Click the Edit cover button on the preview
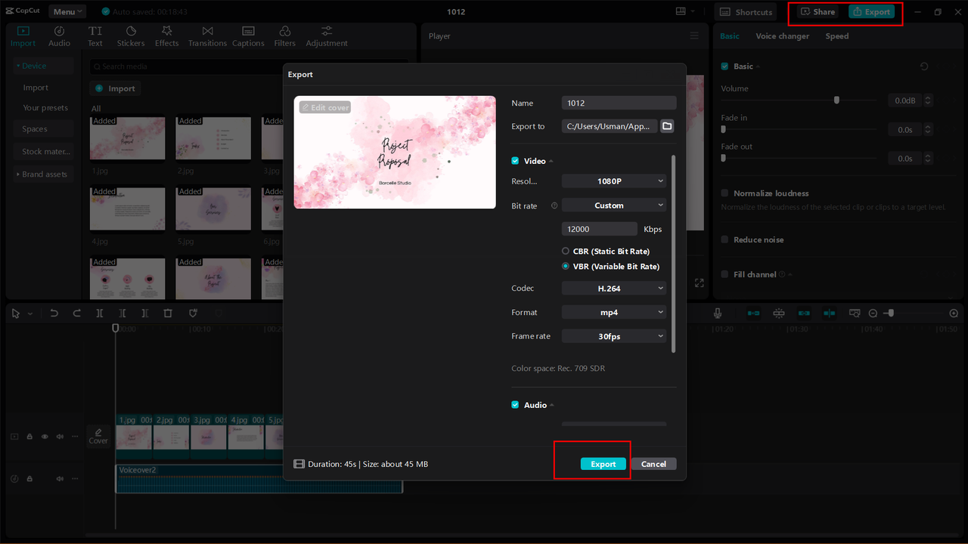The width and height of the screenshot is (968, 544). click(x=324, y=107)
